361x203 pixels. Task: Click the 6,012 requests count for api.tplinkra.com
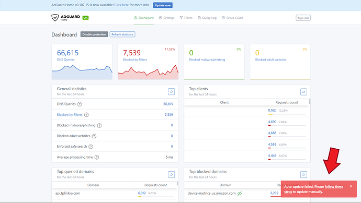(142, 193)
